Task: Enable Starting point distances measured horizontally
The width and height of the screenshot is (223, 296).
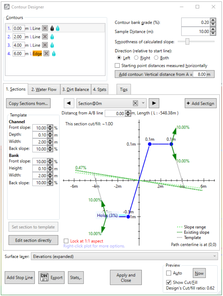Action: click(117, 65)
